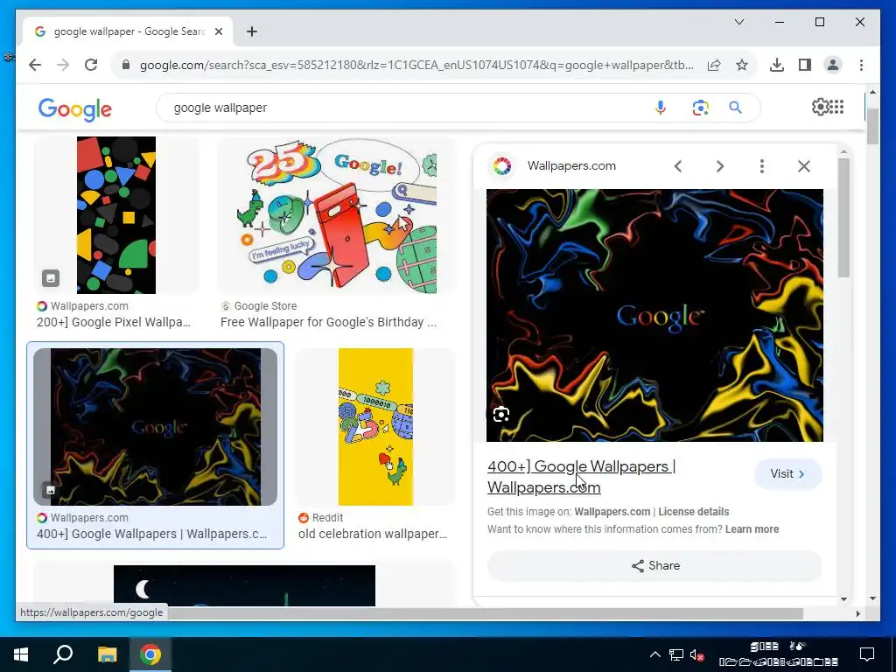
Task: Click the old celebration wallpaper caption
Action: (373, 535)
